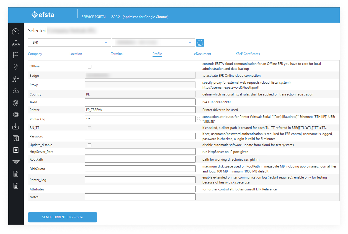Open the download icon in sidebar

[16, 126]
